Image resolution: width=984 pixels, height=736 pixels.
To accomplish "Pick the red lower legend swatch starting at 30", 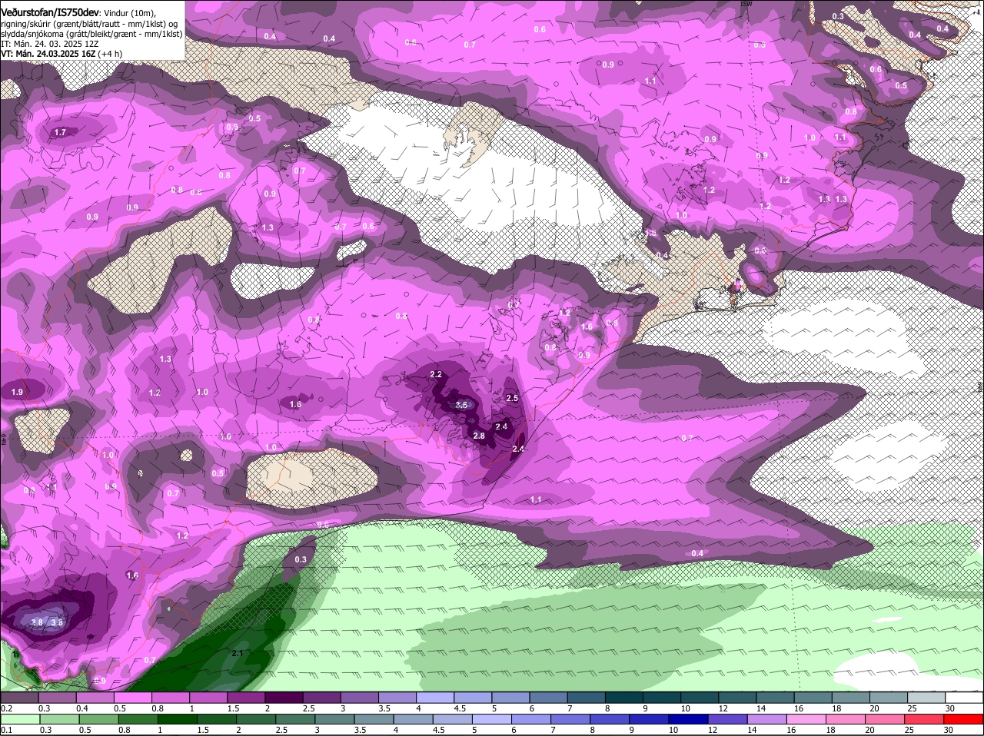I will [x=965, y=719].
